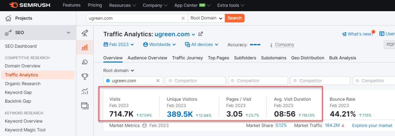Click the User manual book icon
The width and height of the screenshot is (395, 136).
pyautogui.click(x=382, y=34)
